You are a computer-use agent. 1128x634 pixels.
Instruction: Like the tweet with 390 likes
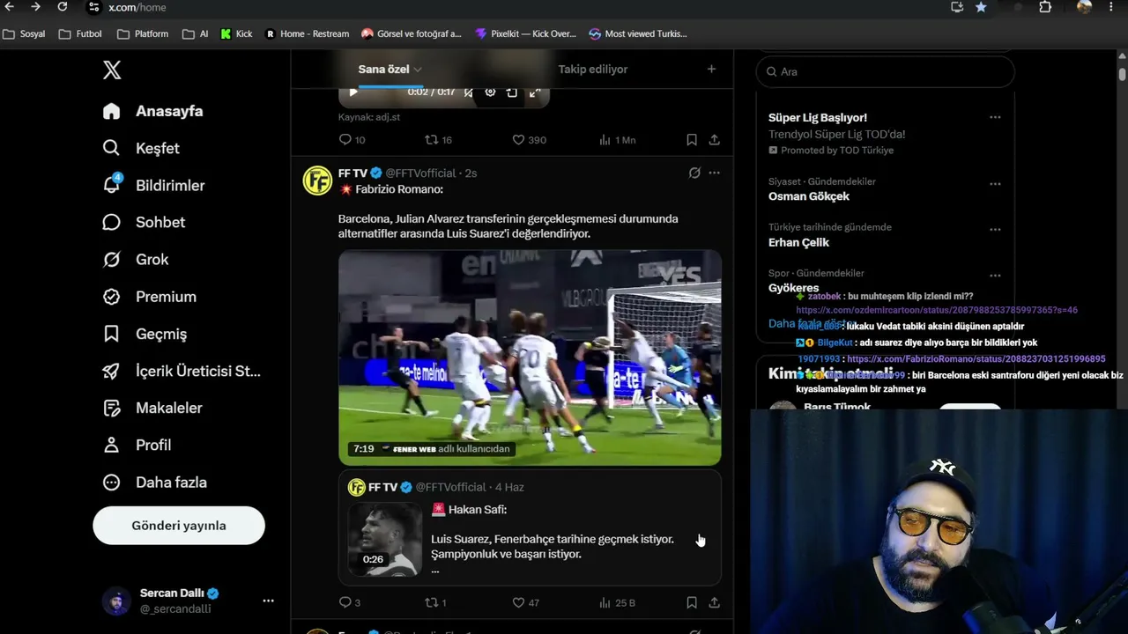pos(530,140)
